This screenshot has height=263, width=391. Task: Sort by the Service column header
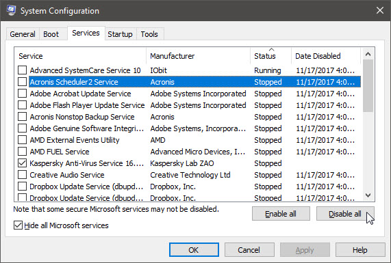pos(80,56)
